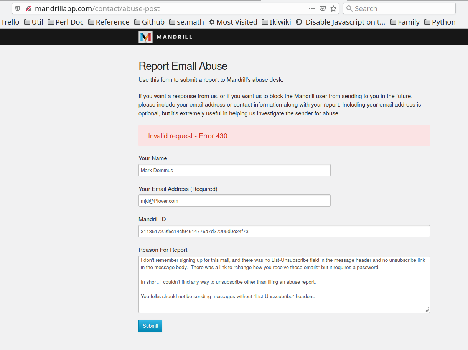Click the Report Email Abuse heading

183,66
